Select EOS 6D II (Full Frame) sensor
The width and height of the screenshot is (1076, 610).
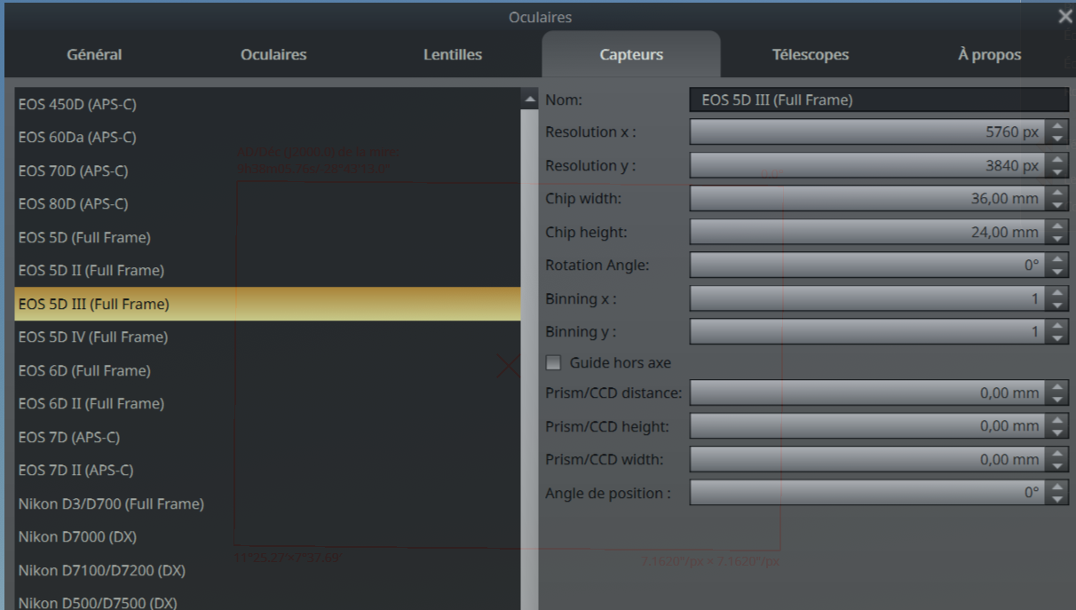pos(267,404)
